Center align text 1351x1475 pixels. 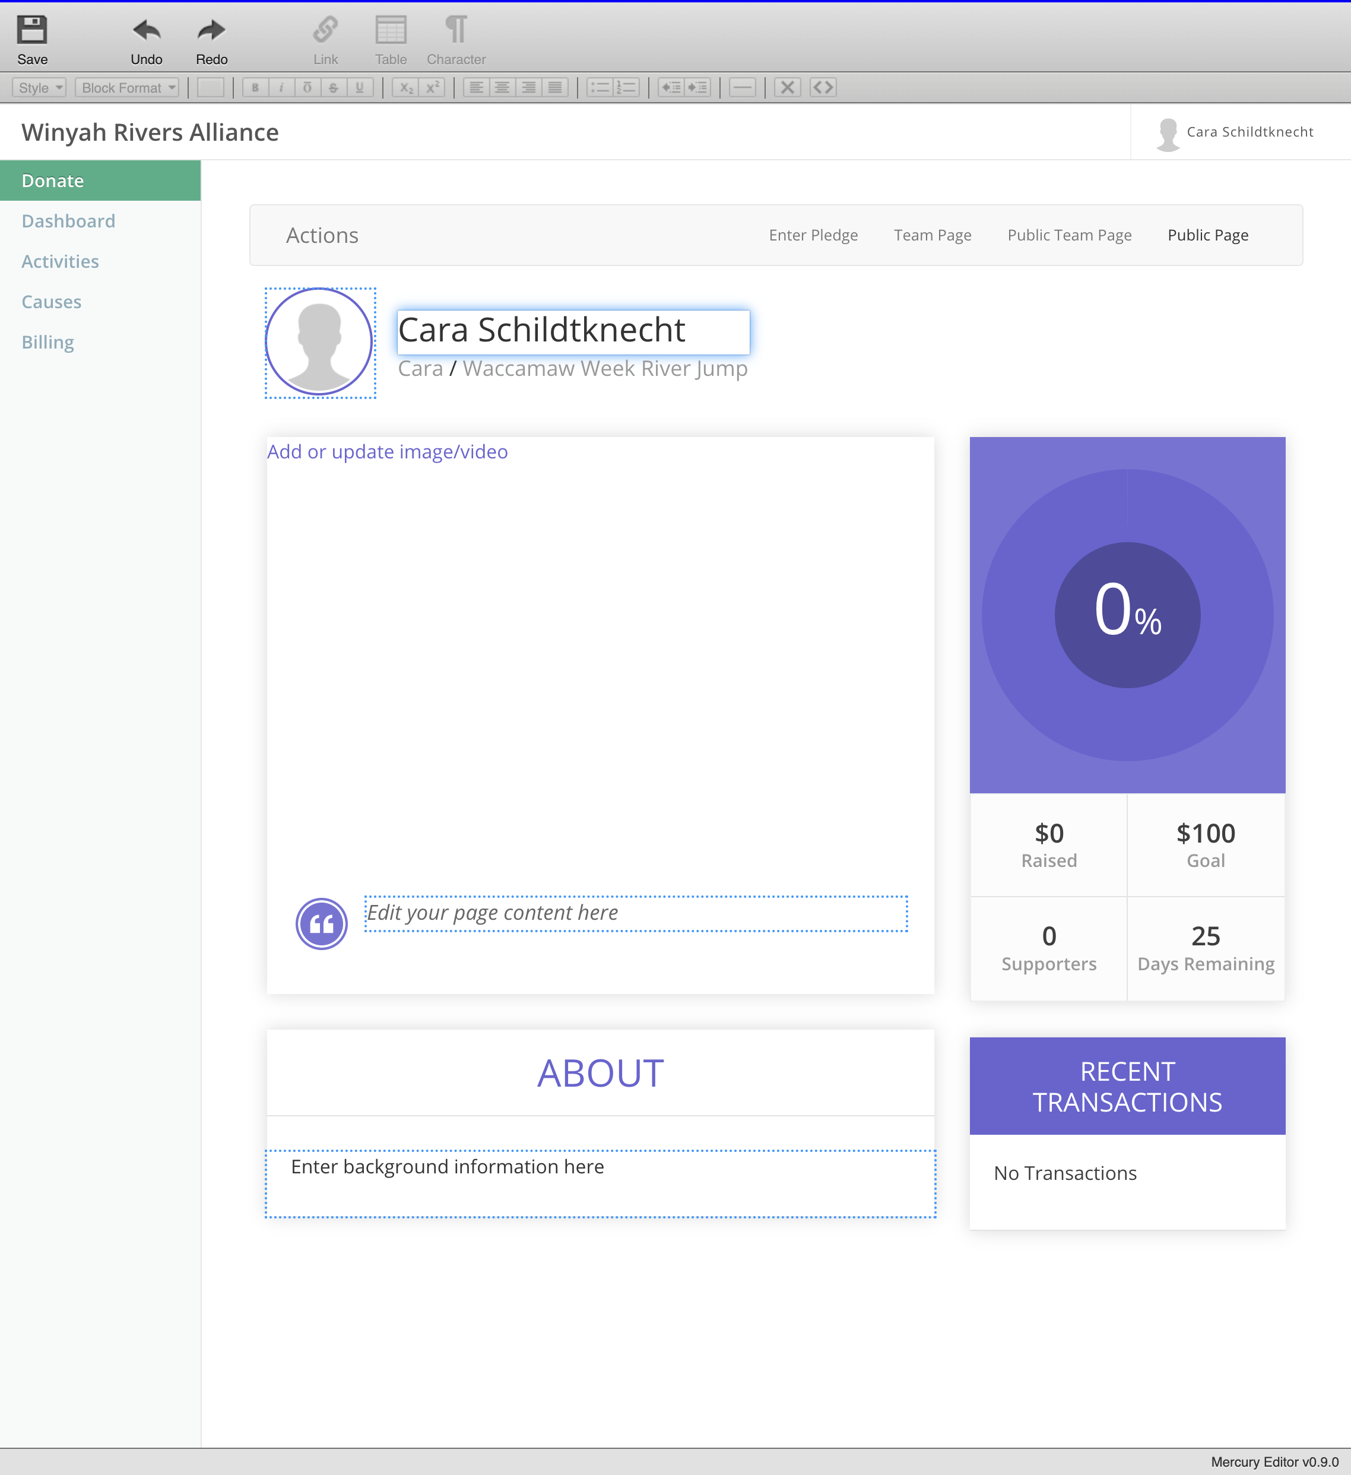pos(503,88)
